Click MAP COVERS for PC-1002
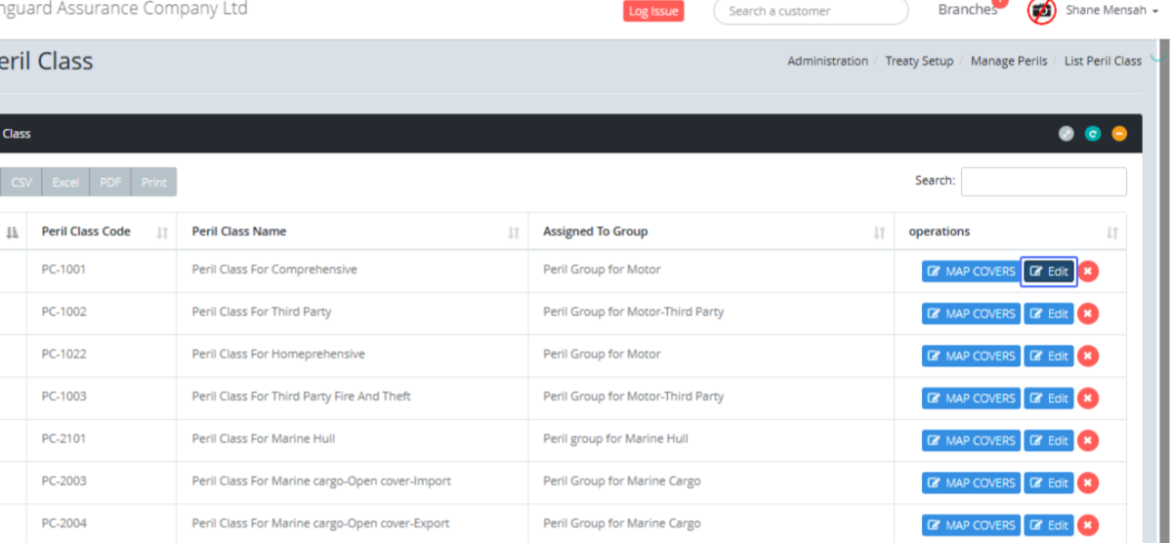 click(971, 313)
